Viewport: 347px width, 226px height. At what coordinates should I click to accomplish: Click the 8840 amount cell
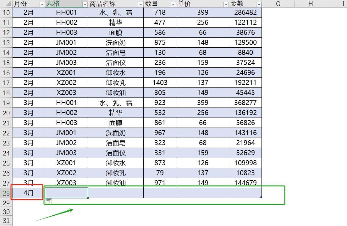(245, 53)
